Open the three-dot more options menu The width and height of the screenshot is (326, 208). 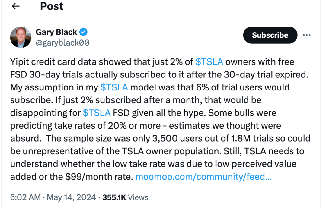(307, 35)
